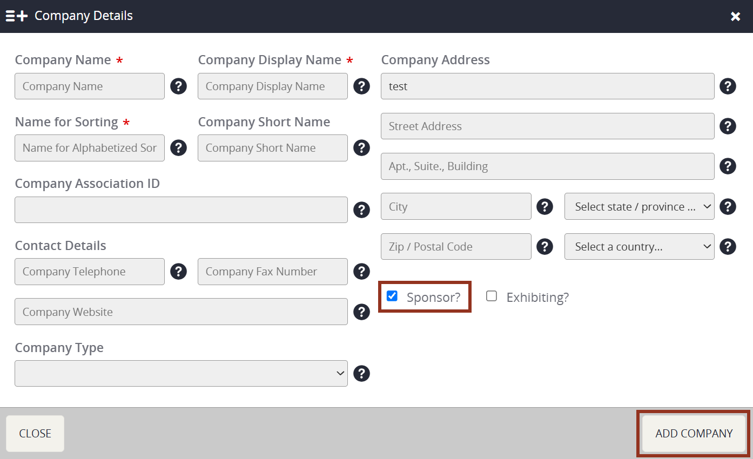753x459 pixels.
Task: Click help icon beside Company Name field
Action: [179, 86]
